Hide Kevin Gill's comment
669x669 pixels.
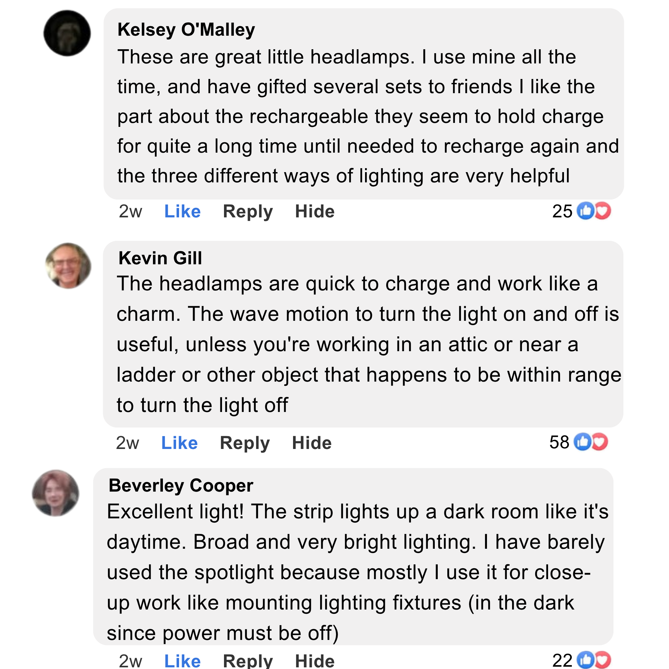pos(312,443)
